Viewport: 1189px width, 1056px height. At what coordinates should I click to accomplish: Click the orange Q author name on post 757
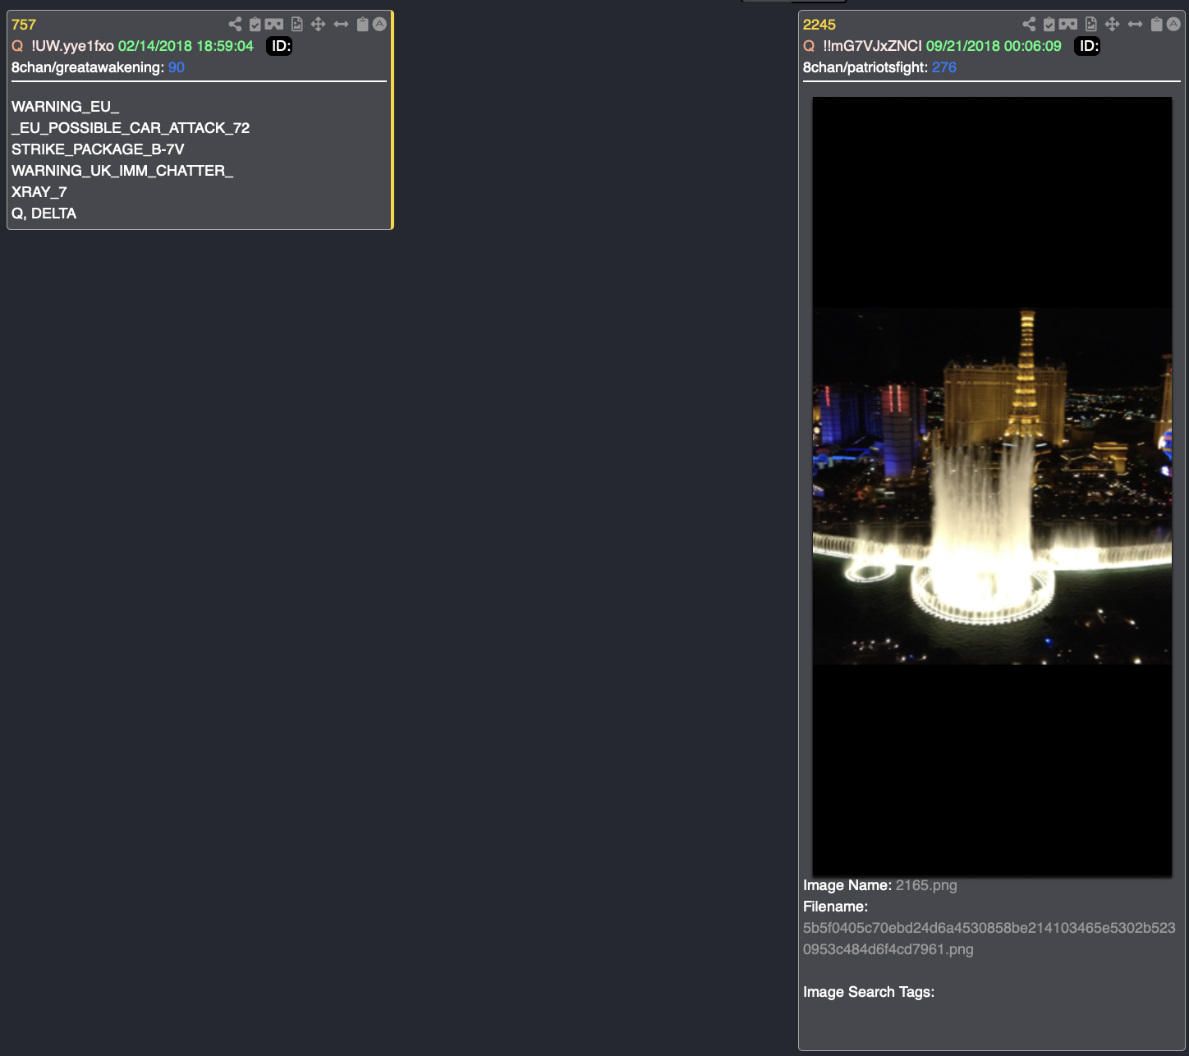tap(17, 46)
